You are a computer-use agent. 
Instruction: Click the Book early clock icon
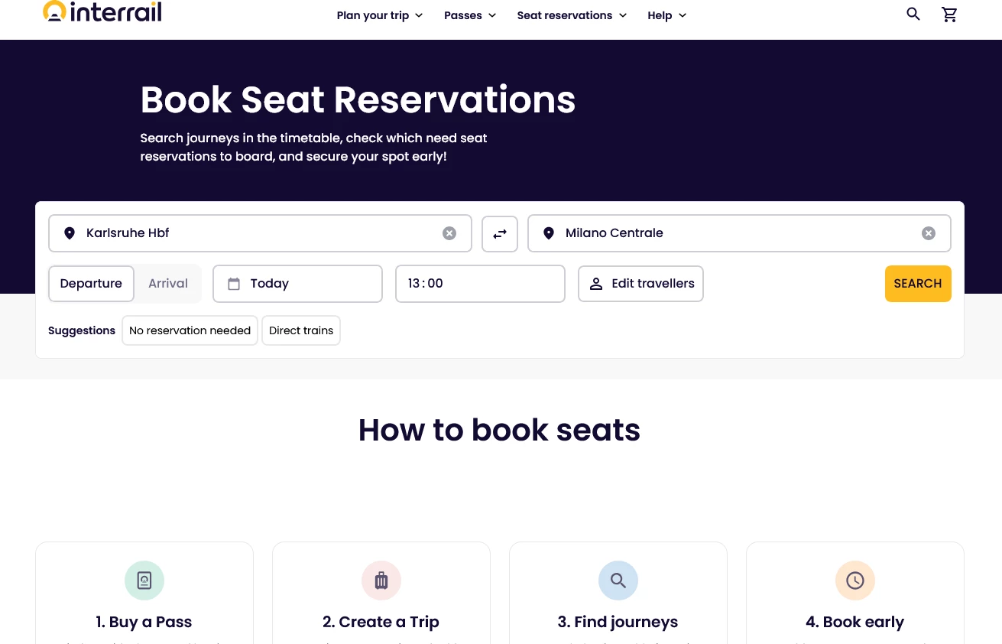pos(855,581)
